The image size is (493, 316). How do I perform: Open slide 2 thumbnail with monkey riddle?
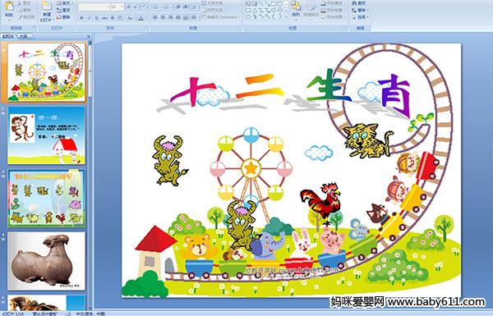47,135
